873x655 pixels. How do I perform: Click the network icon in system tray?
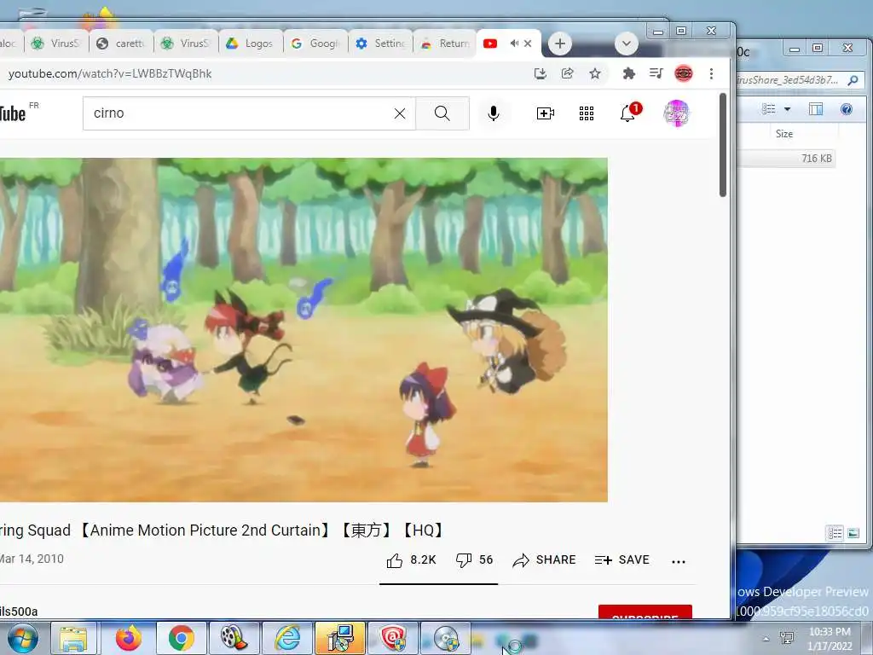[x=787, y=638]
